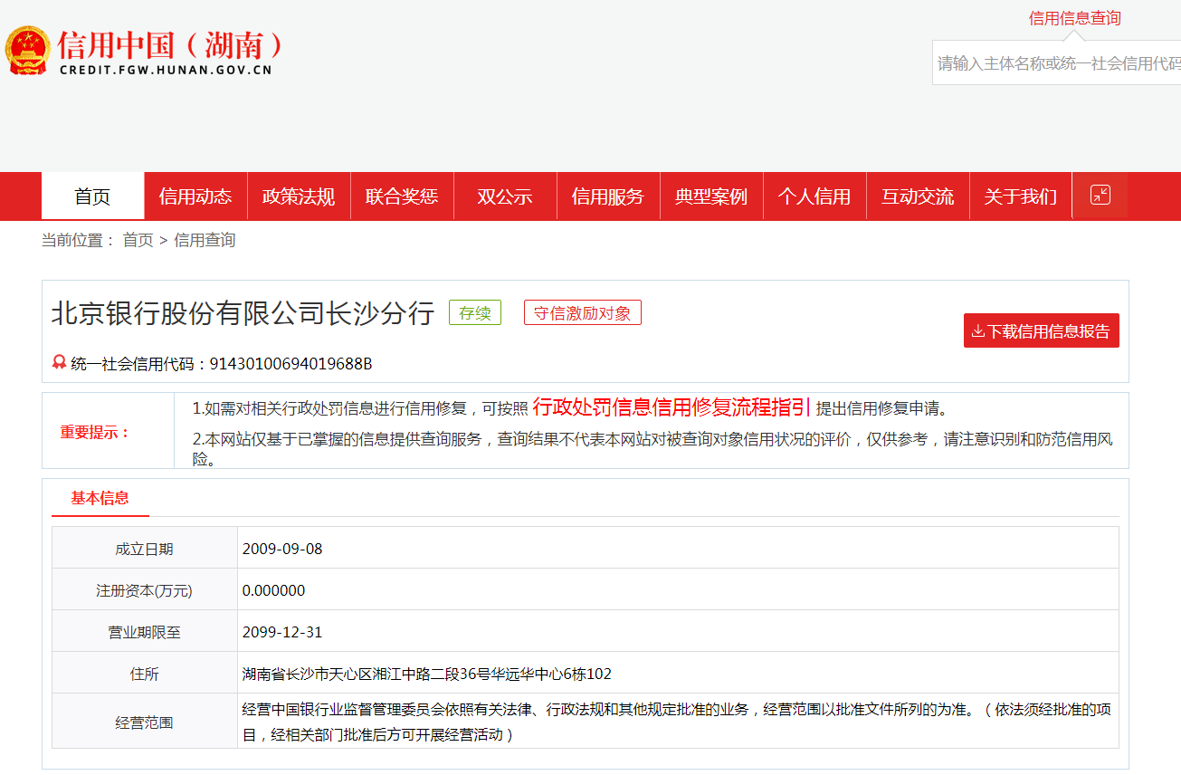Click the address 湖南省长沙市天心区湘江中路 text
This screenshot has height=775, width=1181.
pyautogui.click(x=427, y=674)
